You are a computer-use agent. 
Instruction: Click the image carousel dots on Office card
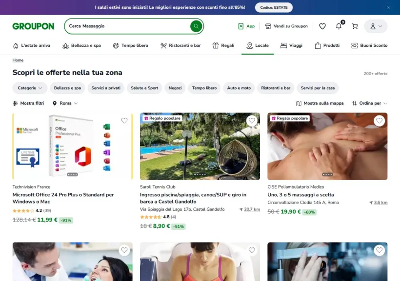coord(73,174)
